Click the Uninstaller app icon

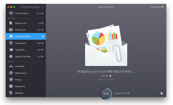point(11,66)
